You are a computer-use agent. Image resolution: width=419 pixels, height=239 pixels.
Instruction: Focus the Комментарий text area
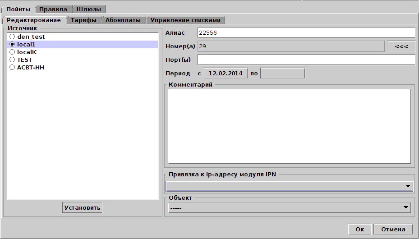coord(289,126)
